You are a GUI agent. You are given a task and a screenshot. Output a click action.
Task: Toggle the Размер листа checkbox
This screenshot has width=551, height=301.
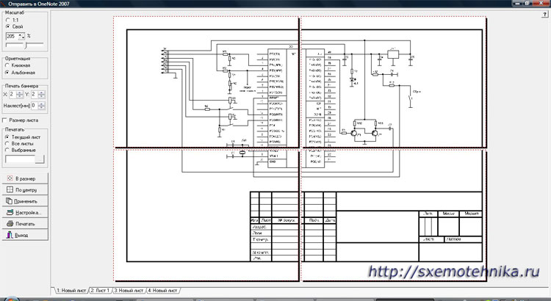click(4, 120)
